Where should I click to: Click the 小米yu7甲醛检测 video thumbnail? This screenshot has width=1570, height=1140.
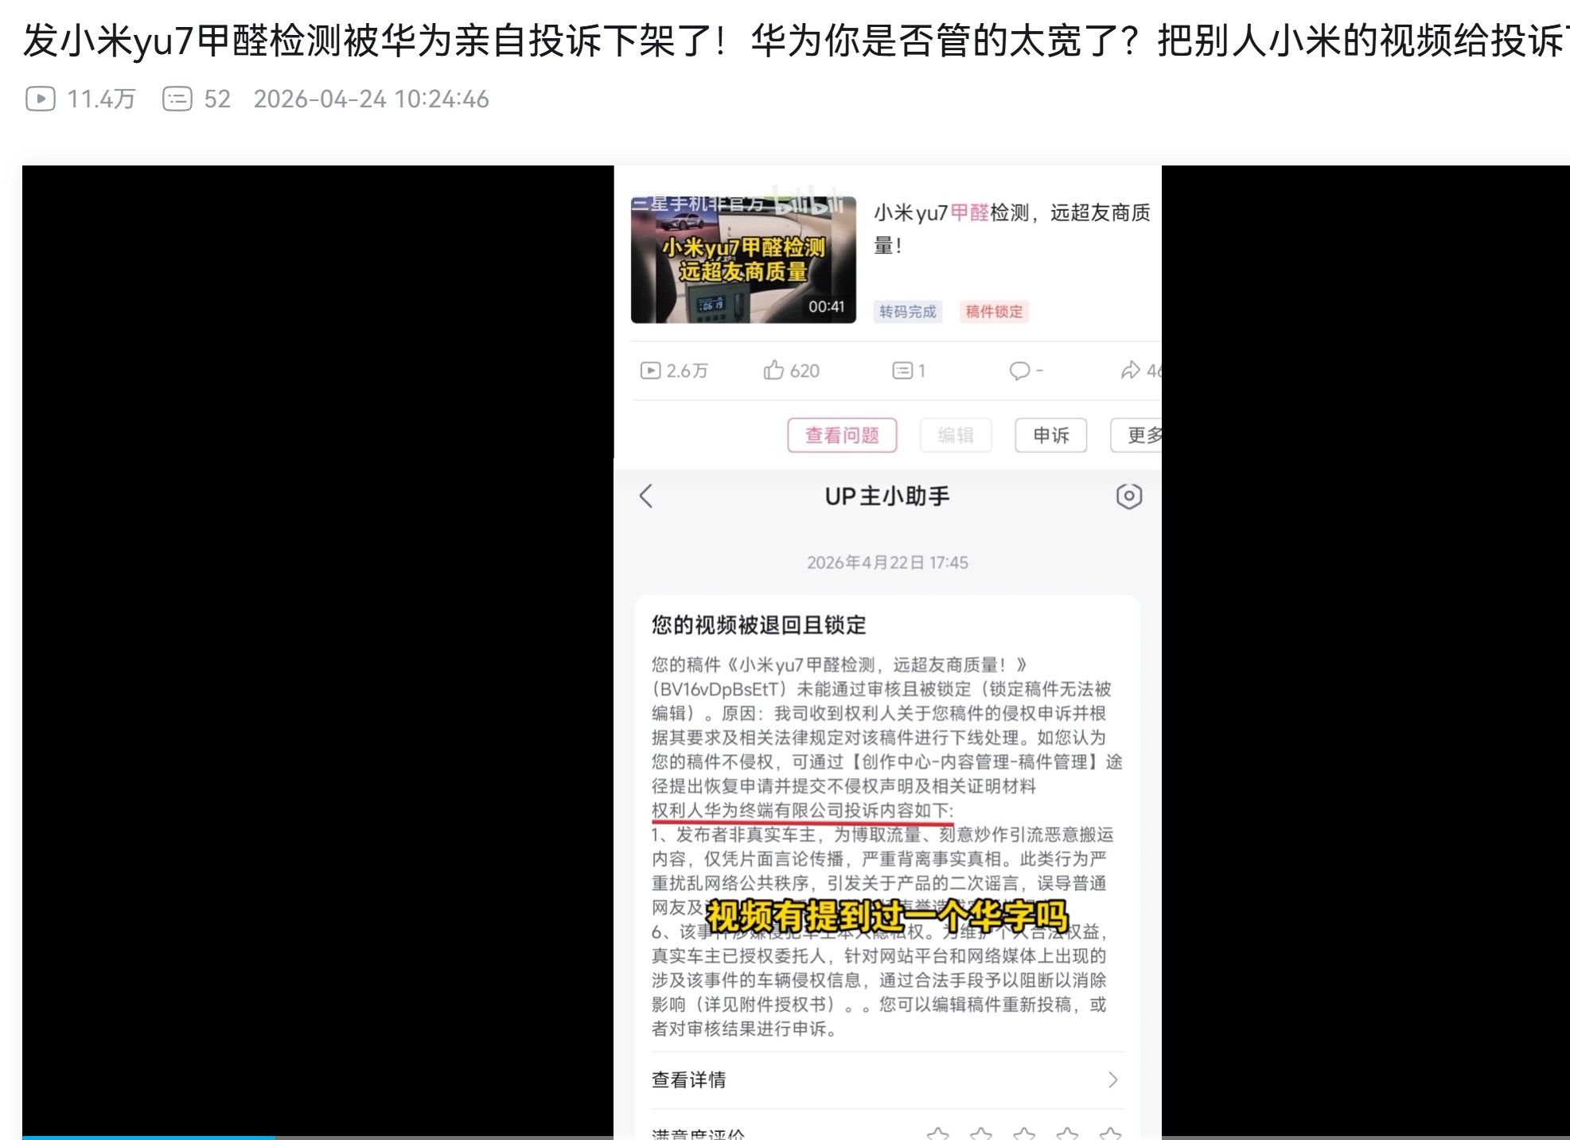(743, 259)
